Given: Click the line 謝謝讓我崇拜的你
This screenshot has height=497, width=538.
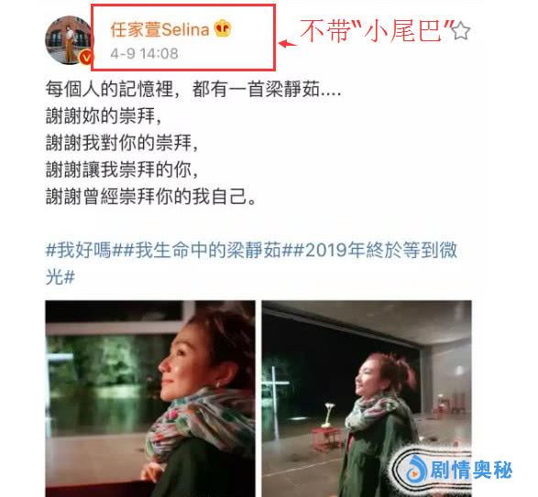Looking at the screenshot, I should 122,169.
